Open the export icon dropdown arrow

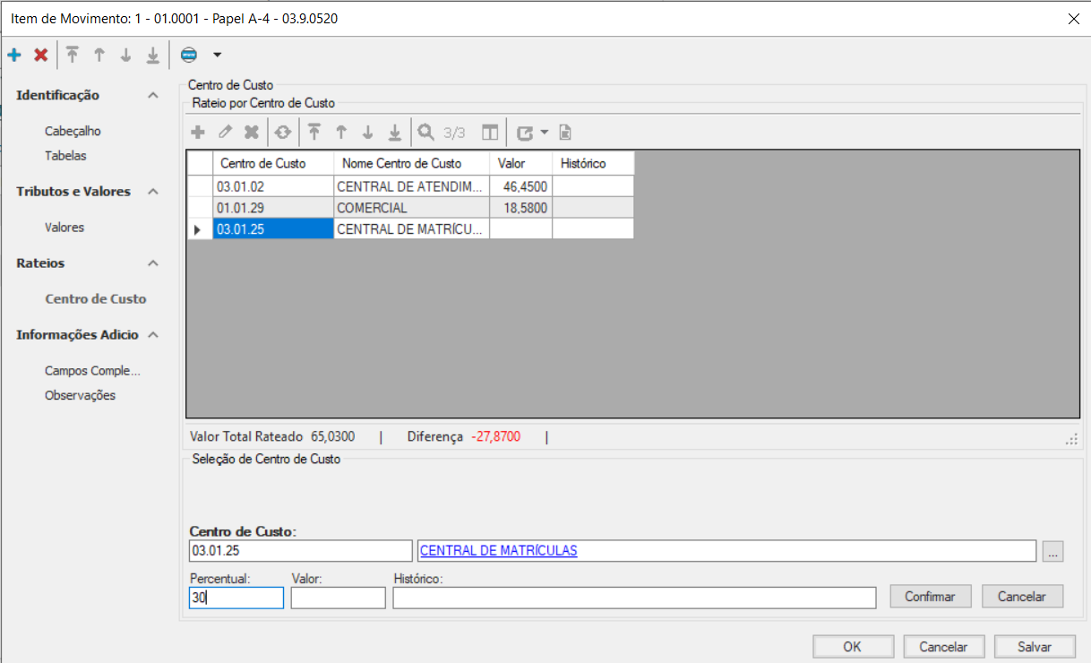coord(544,133)
